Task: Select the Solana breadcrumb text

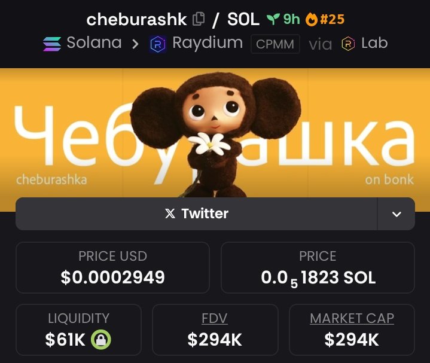Action: point(94,43)
